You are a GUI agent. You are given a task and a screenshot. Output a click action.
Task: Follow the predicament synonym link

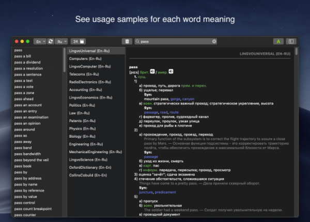tap(165, 192)
